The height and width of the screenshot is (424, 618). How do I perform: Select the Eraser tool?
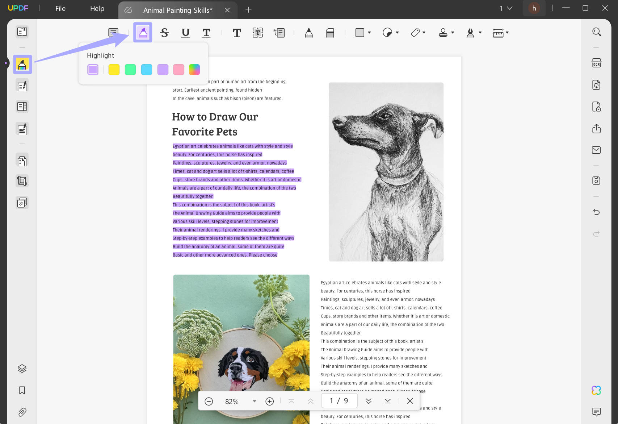[x=330, y=33]
